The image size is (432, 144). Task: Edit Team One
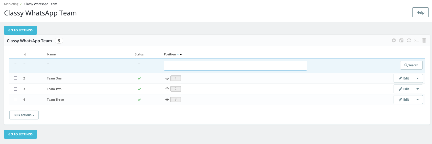(x=404, y=78)
